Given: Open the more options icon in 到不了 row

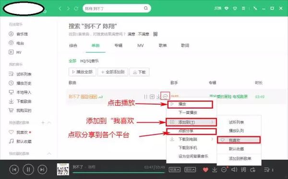Looking at the screenshot, I should (x=165, y=96).
